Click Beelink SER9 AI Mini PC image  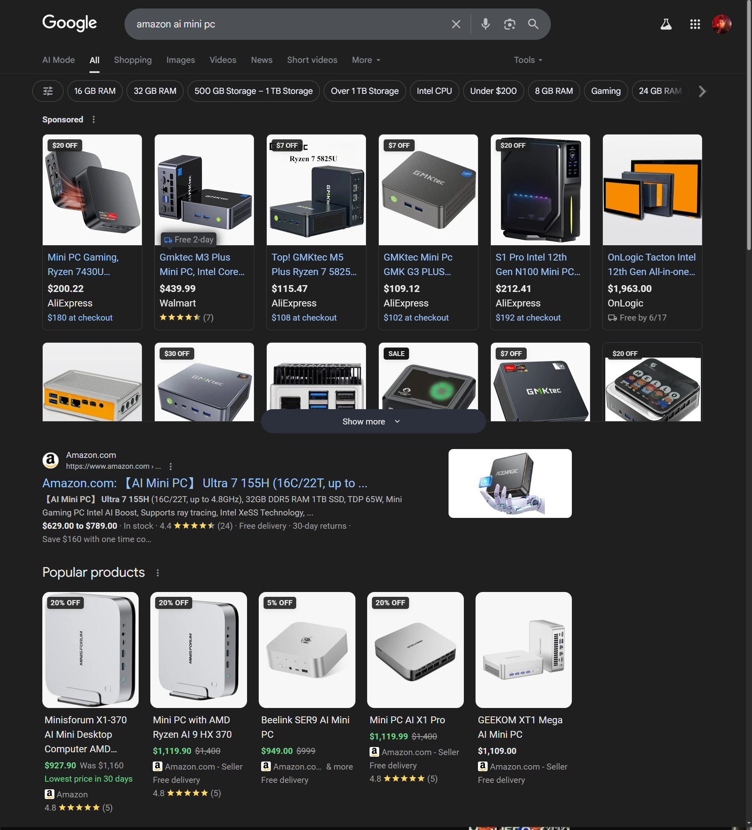[x=307, y=650]
